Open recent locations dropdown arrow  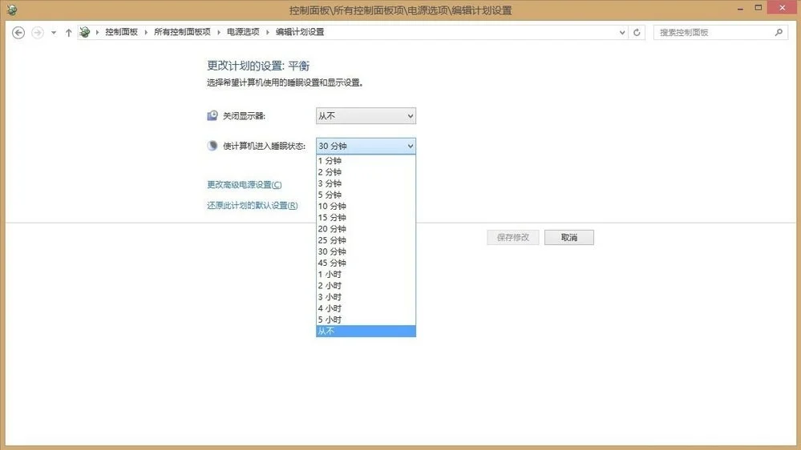click(54, 33)
